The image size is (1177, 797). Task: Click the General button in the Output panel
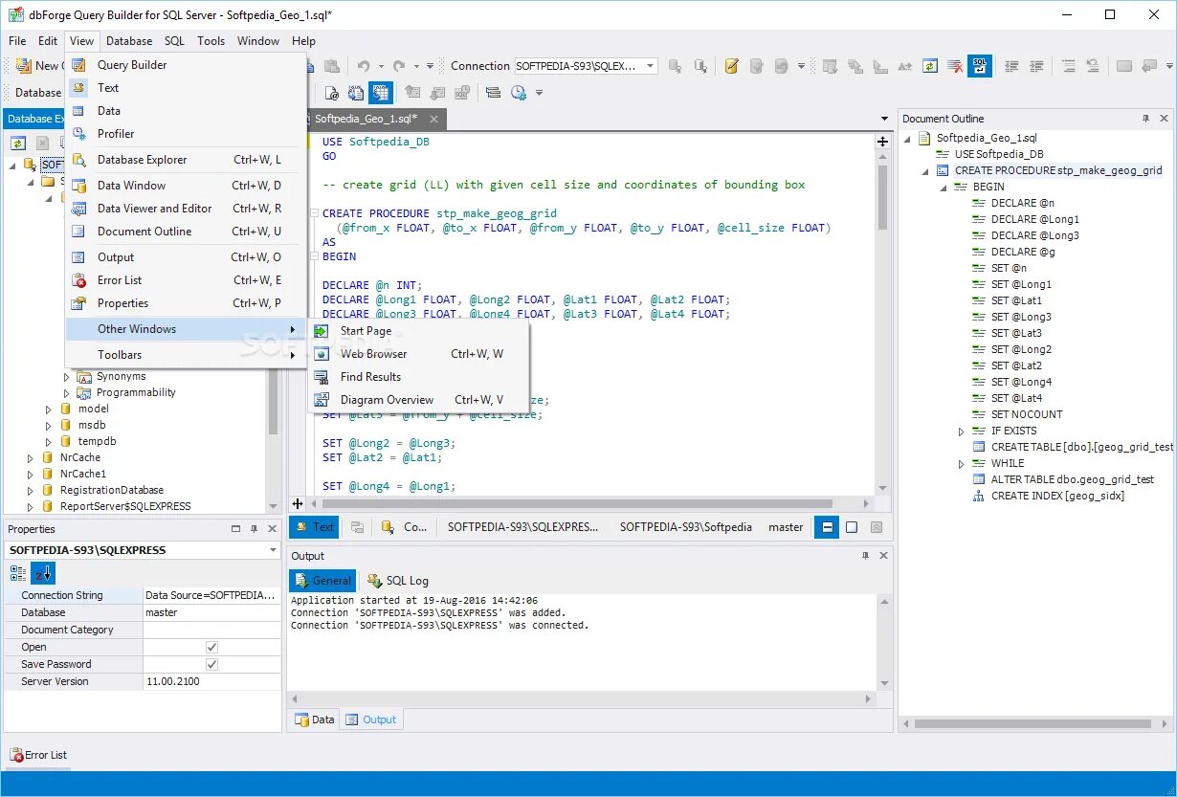322,580
